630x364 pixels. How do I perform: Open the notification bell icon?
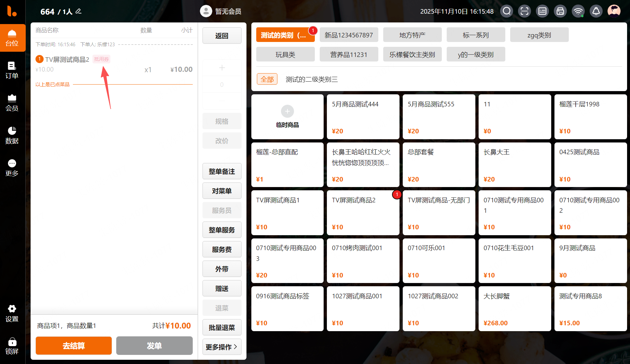[596, 11]
